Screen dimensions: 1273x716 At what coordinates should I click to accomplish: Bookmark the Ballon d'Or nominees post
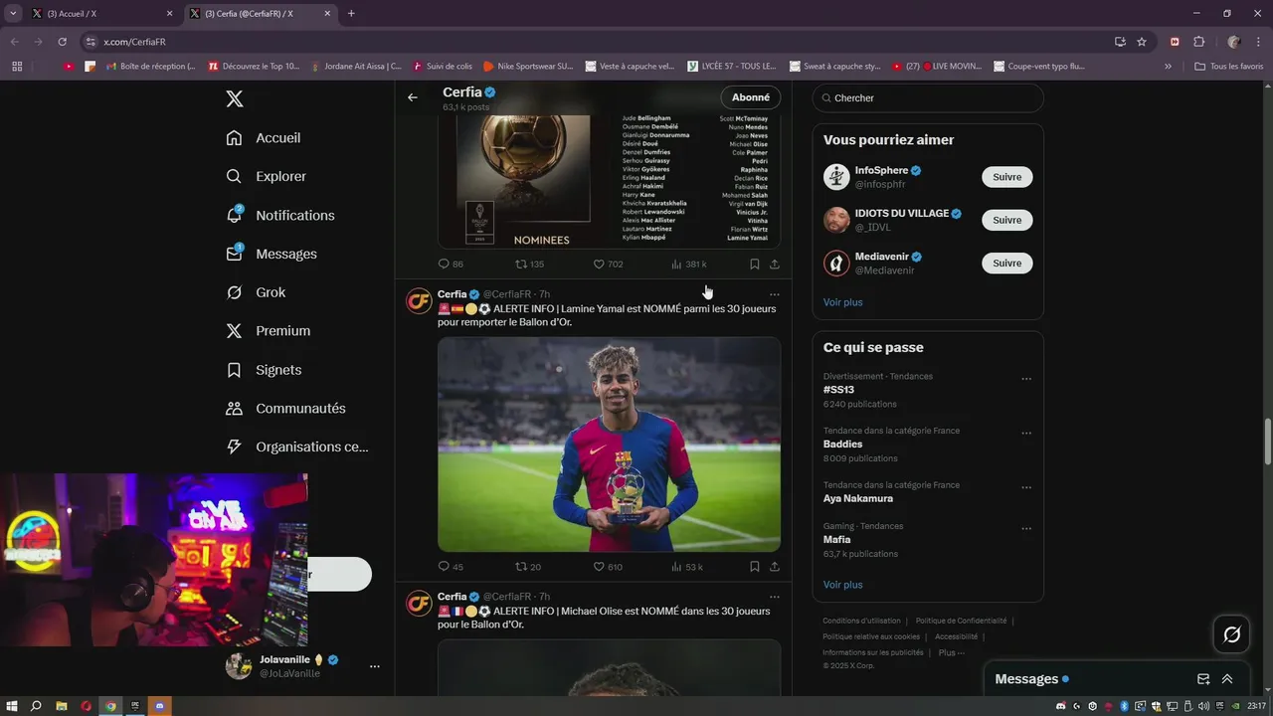754,265
